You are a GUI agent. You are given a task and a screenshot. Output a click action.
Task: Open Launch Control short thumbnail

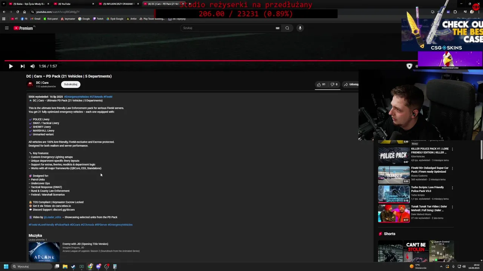441,251
